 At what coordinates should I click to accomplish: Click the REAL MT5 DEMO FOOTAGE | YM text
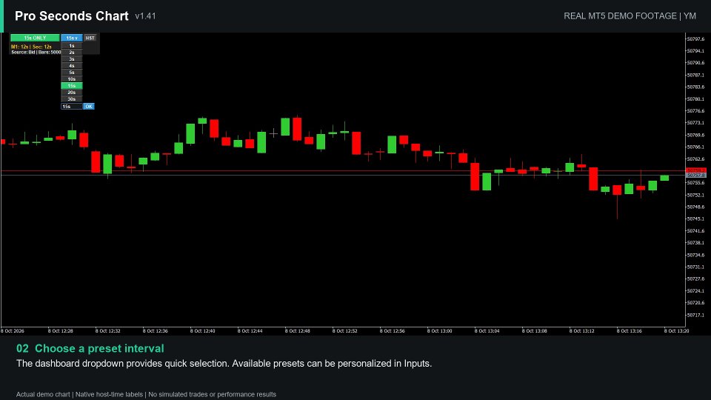tap(630, 16)
